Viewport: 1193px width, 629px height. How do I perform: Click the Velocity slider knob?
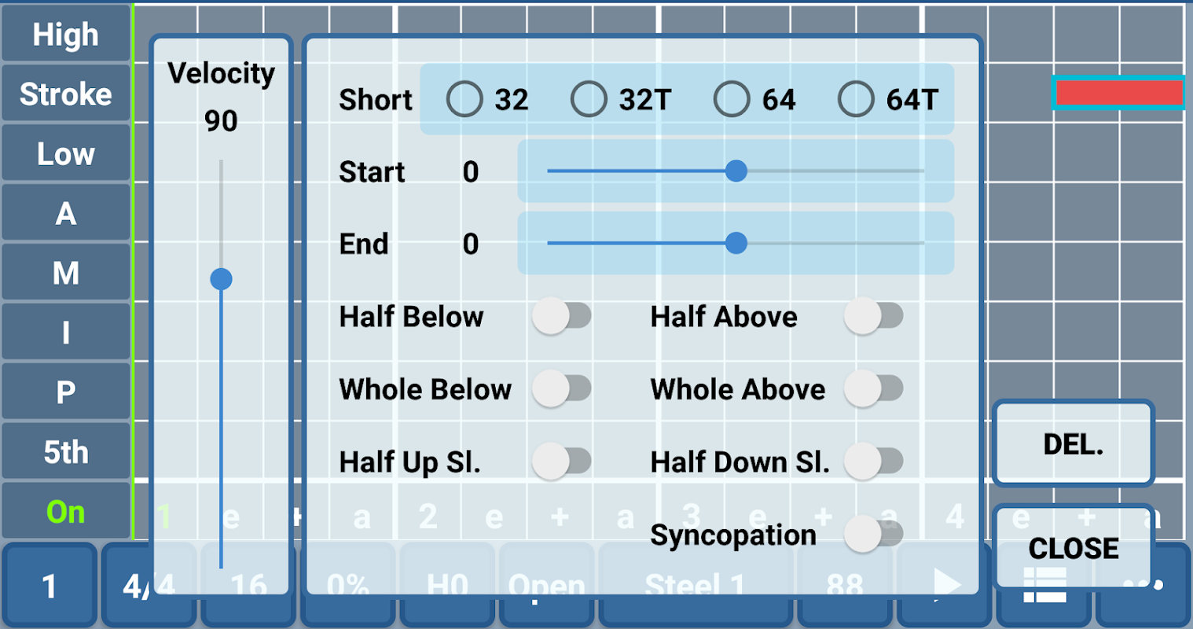[x=221, y=279]
